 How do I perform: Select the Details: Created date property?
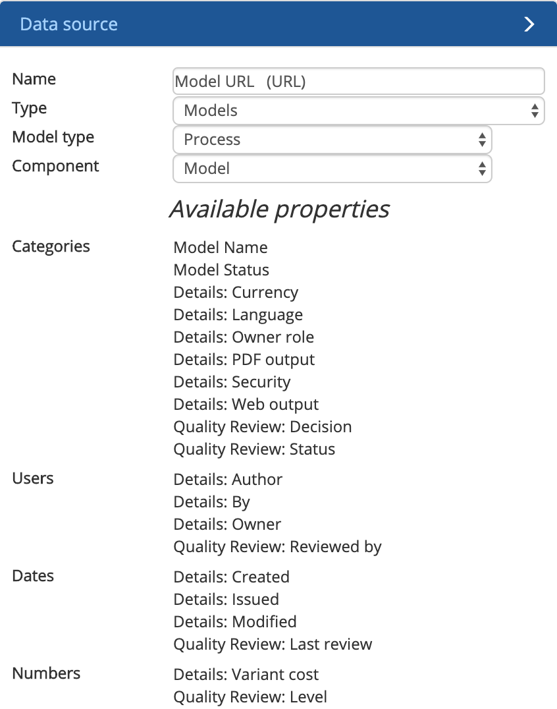click(x=231, y=577)
